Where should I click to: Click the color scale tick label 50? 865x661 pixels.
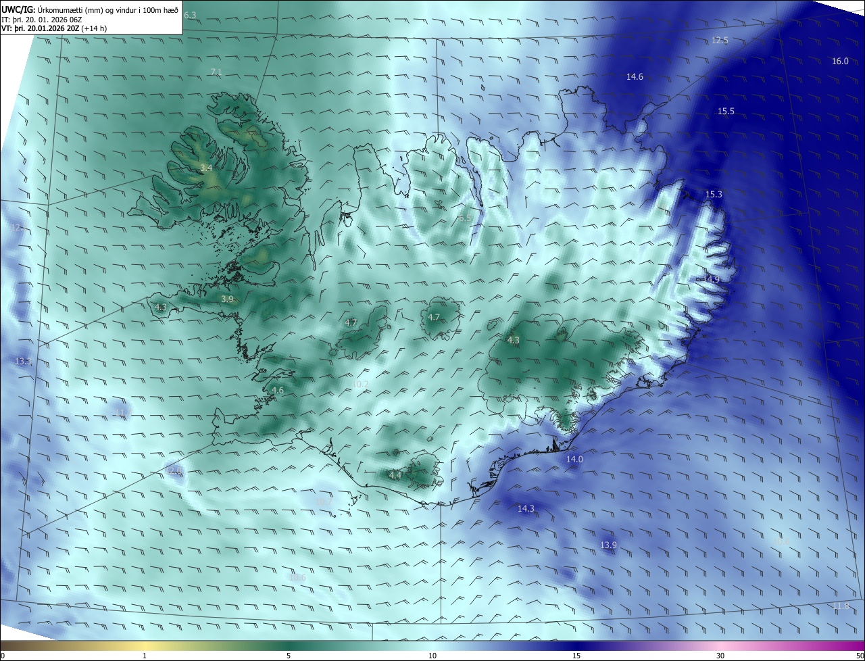coord(860,656)
